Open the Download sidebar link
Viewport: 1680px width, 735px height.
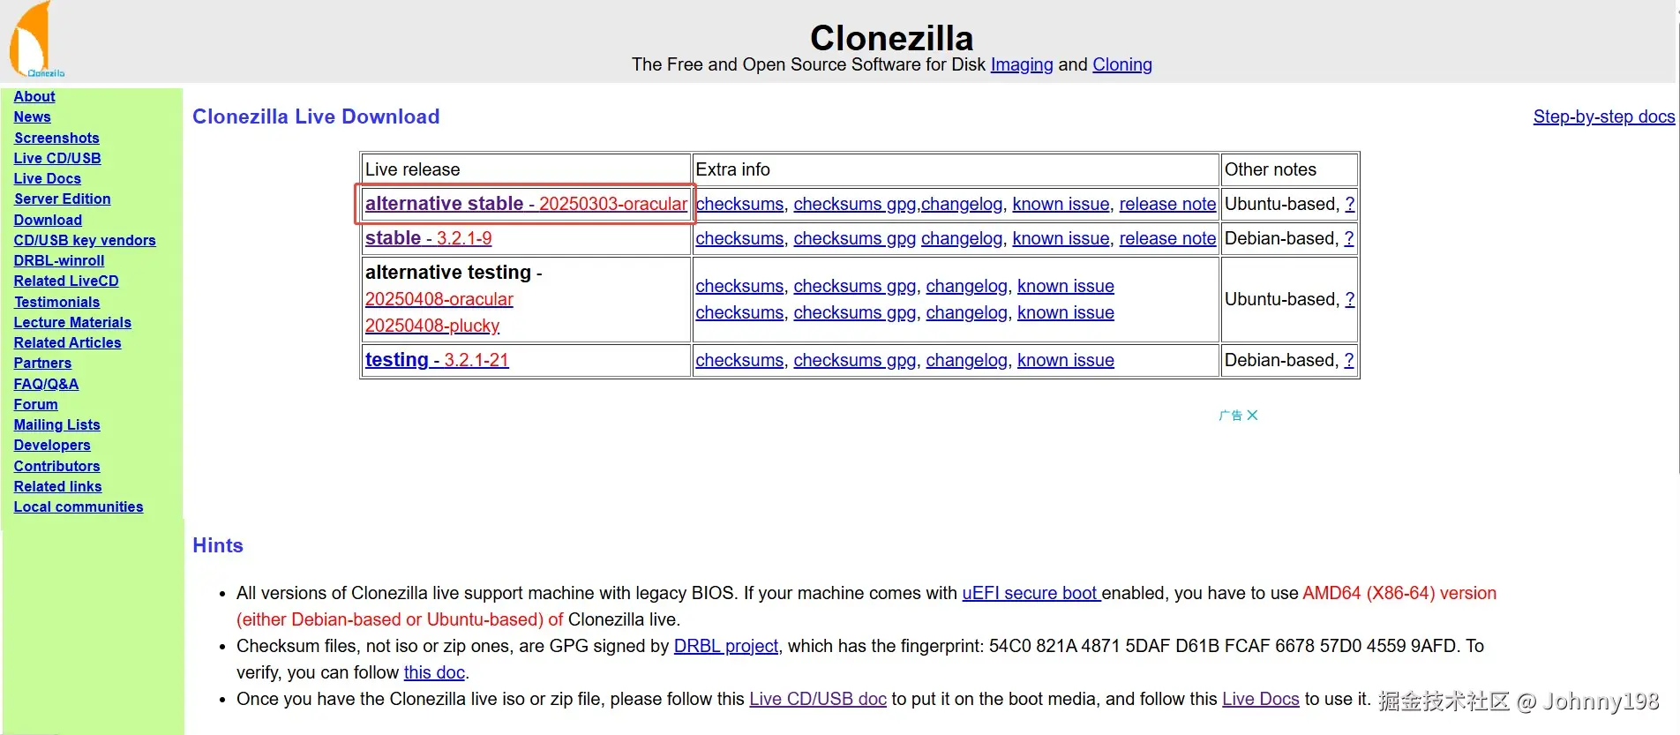[x=48, y=220]
